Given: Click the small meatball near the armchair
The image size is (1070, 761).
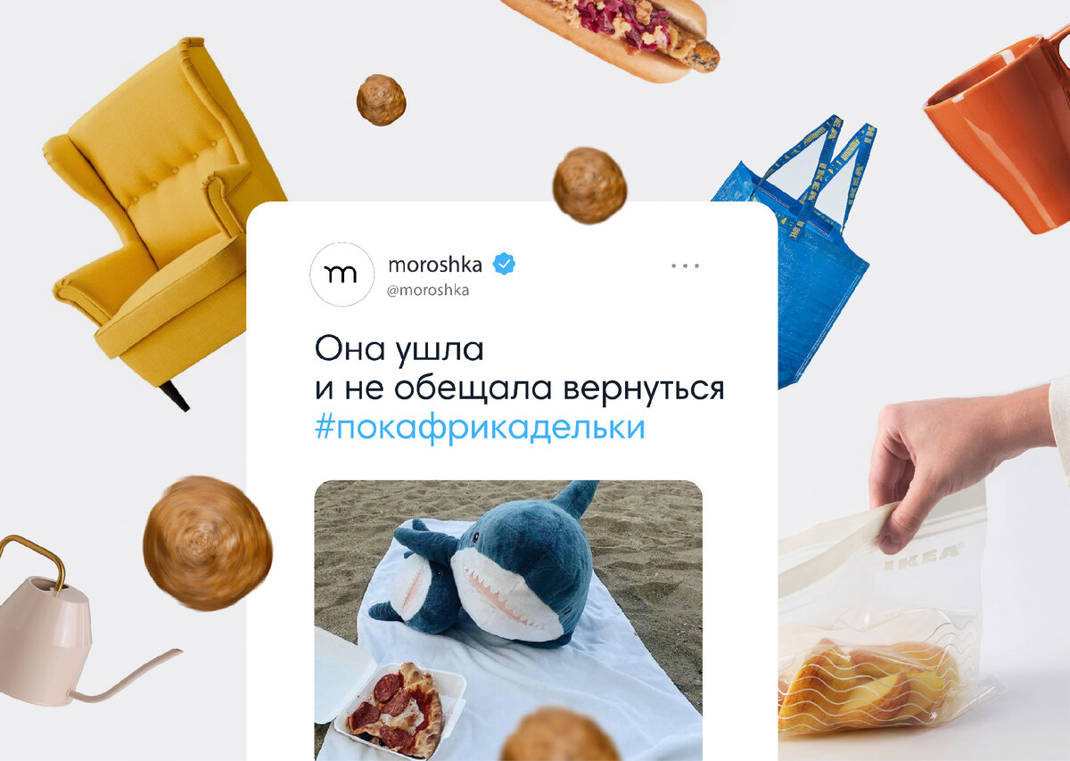Looking at the screenshot, I should [x=382, y=99].
